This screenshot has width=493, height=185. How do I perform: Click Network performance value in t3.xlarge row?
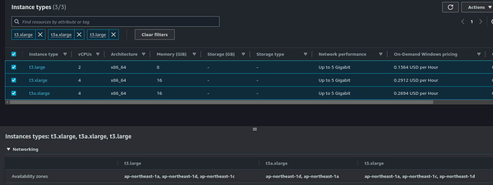[x=334, y=80]
